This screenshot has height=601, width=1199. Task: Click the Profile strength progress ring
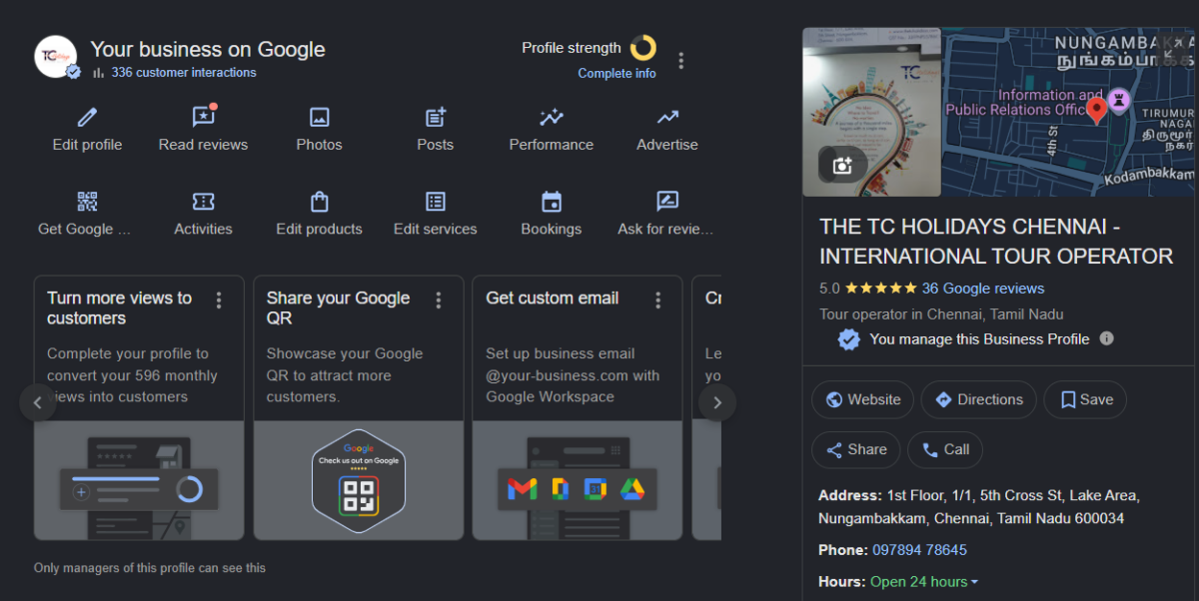[x=643, y=48]
